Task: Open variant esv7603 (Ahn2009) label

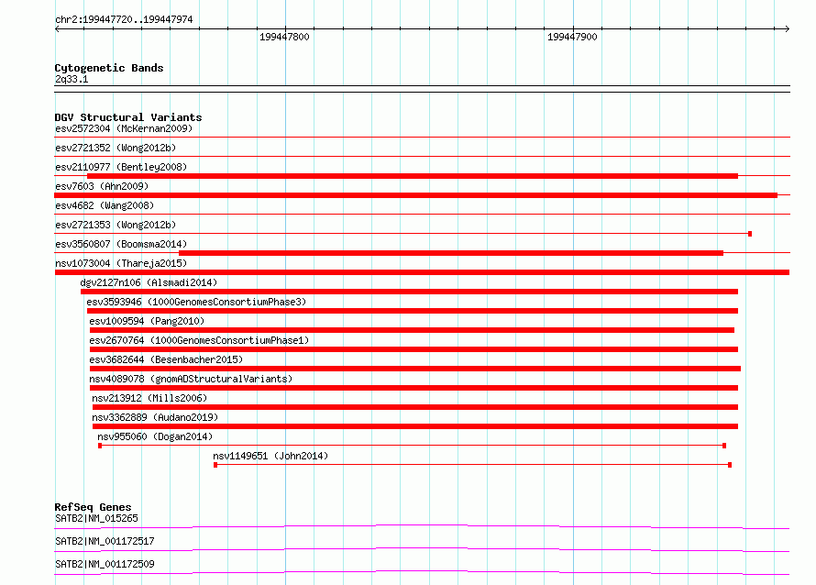Action: point(102,186)
